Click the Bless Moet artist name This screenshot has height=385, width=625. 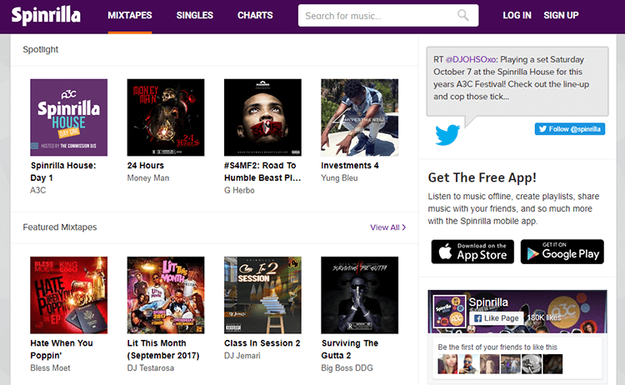pyautogui.click(x=50, y=368)
